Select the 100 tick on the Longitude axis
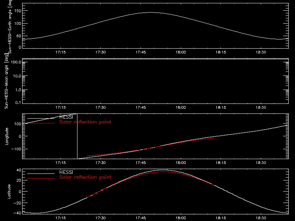This screenshot has height=221, width=295. click(x=18, y=124)
